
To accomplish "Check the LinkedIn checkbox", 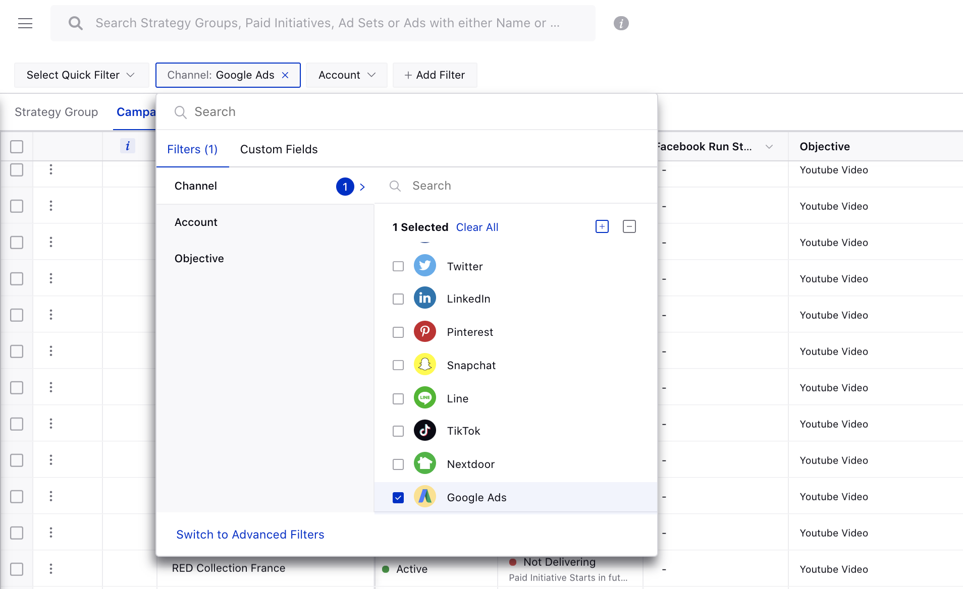I will pos(398,299).
